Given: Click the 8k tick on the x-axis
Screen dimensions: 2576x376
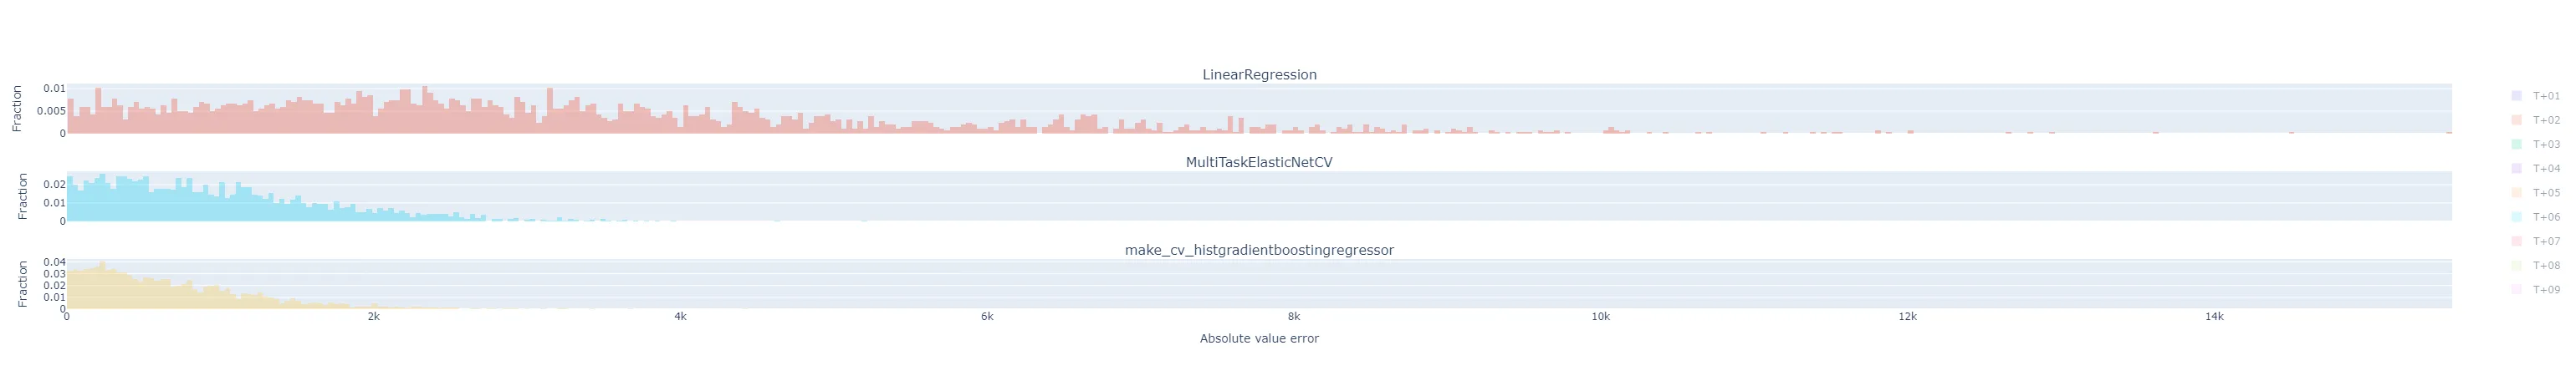Looking at the screenshot, I should pyautogui.click(x=1294, y=317).
